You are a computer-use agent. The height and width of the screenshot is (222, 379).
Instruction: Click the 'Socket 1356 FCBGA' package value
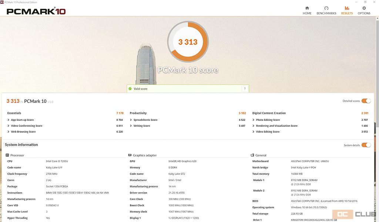pyautogui.click(x=57, y=187)
